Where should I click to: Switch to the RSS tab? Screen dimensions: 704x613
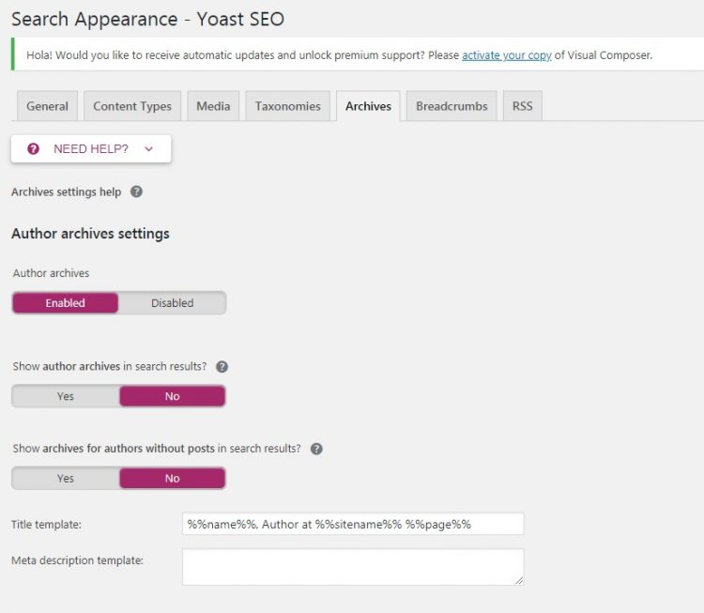523,106
